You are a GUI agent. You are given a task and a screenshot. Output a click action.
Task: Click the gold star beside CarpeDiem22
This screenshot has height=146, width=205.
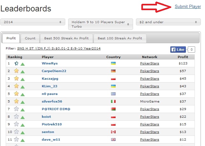point(16,71)
